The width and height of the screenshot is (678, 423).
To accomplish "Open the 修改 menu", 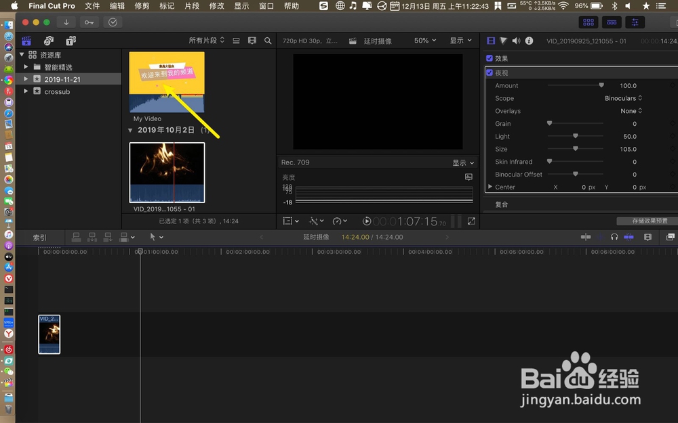I will [217, 5].
